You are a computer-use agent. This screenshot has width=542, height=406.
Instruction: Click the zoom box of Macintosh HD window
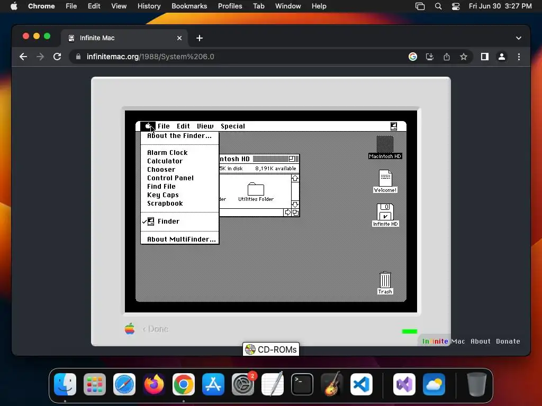click(x=292, y=159)
